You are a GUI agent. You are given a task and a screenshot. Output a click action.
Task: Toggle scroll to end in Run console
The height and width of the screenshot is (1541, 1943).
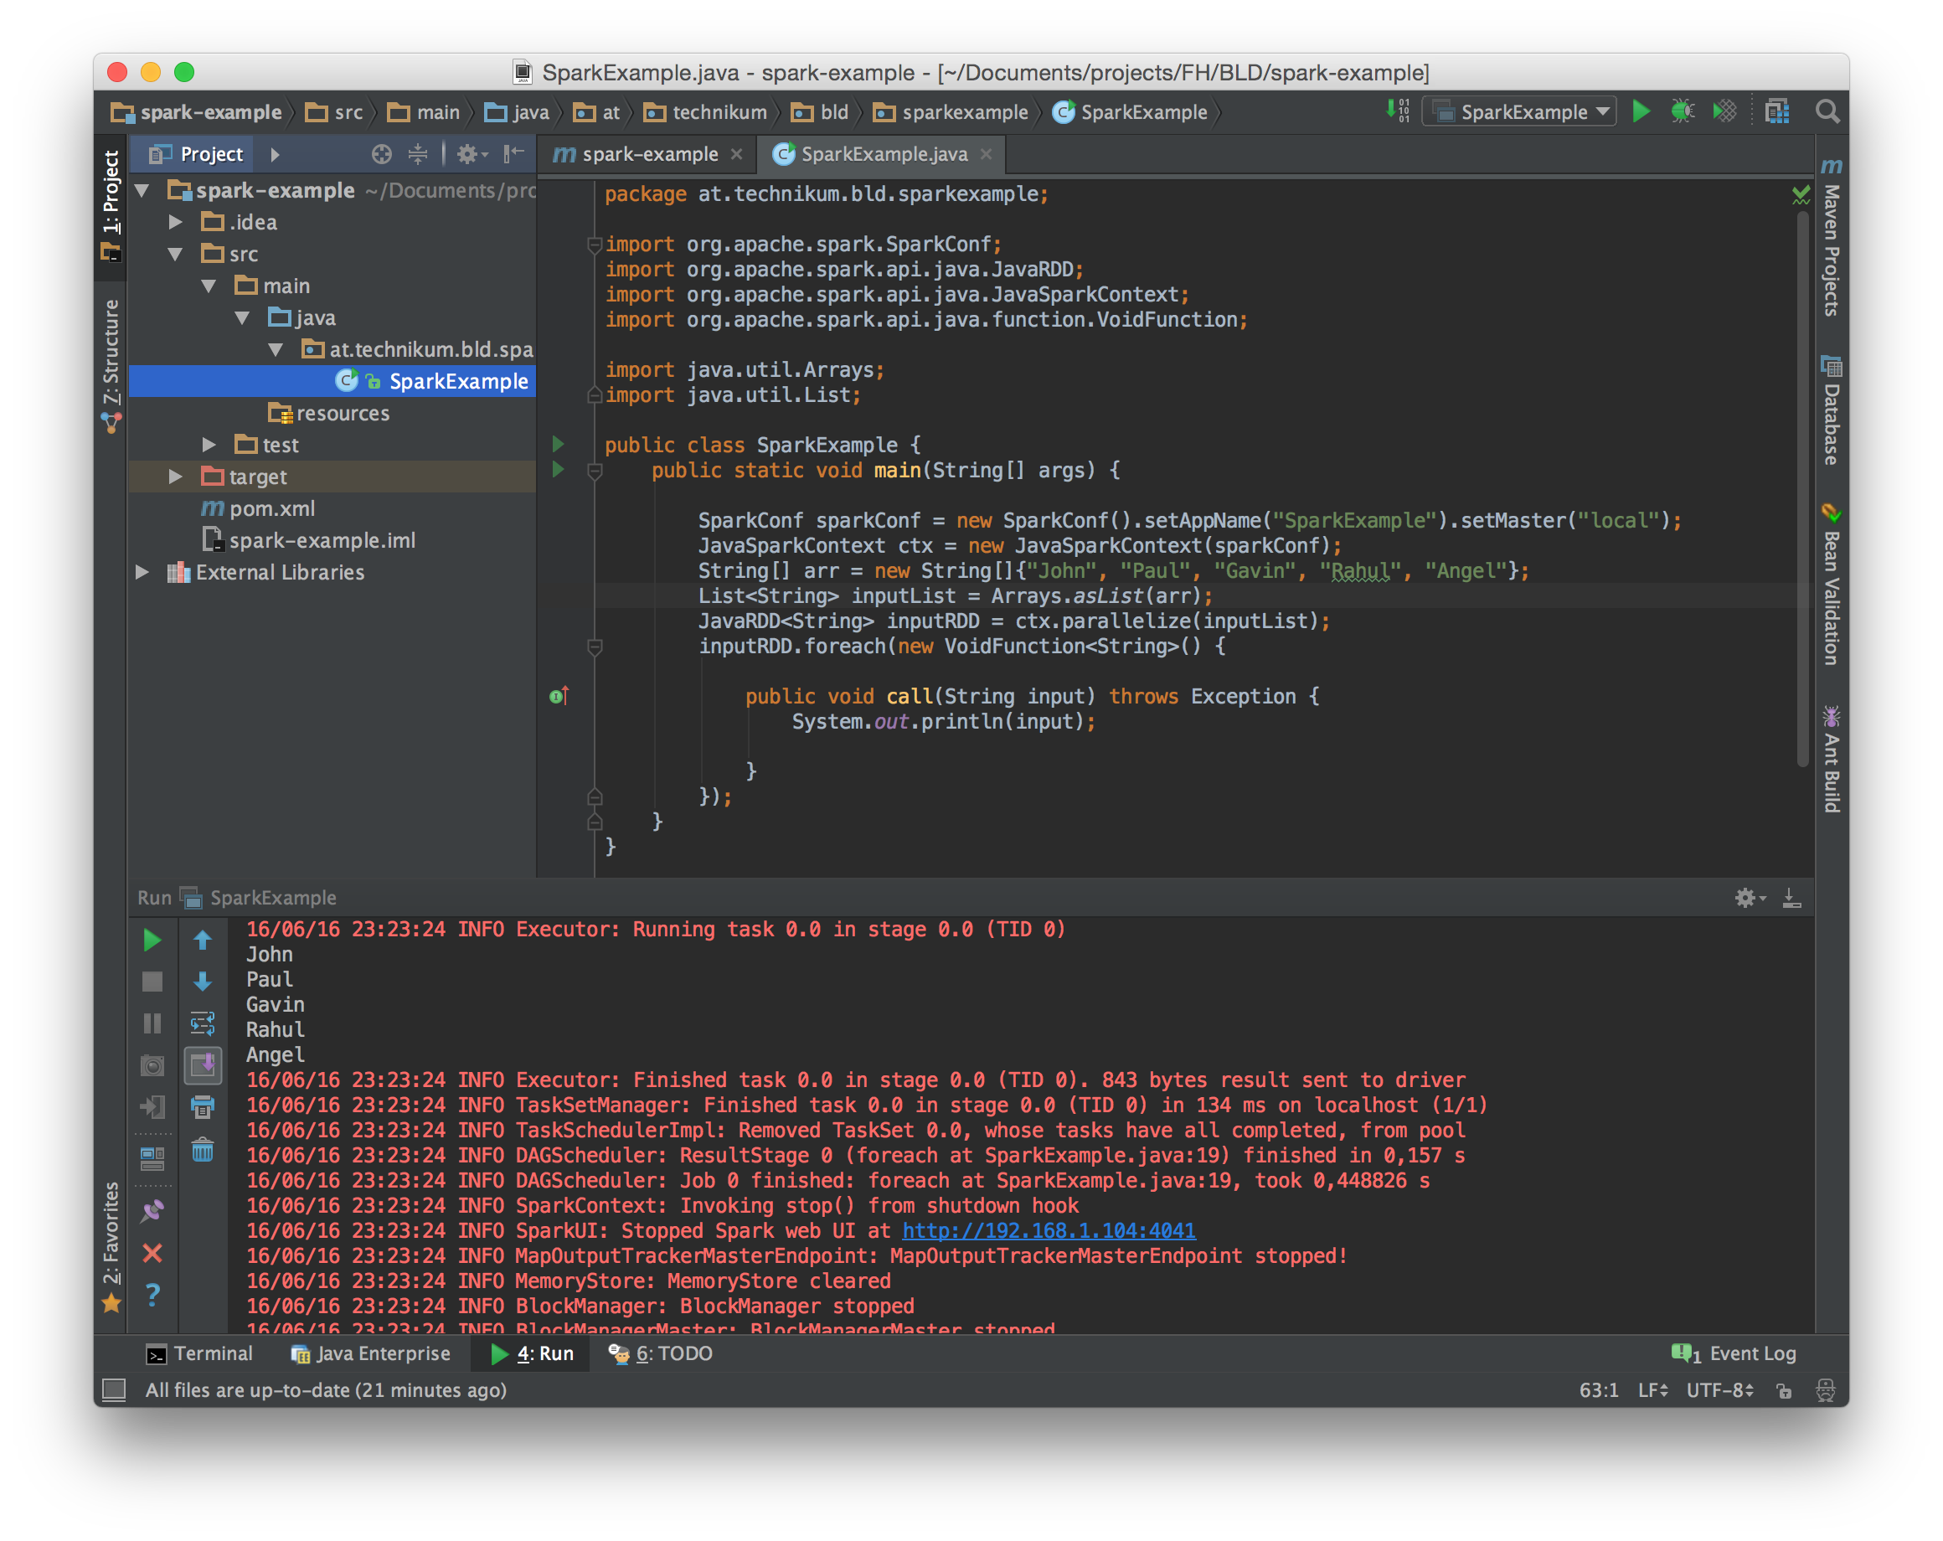click(203, 1065)
